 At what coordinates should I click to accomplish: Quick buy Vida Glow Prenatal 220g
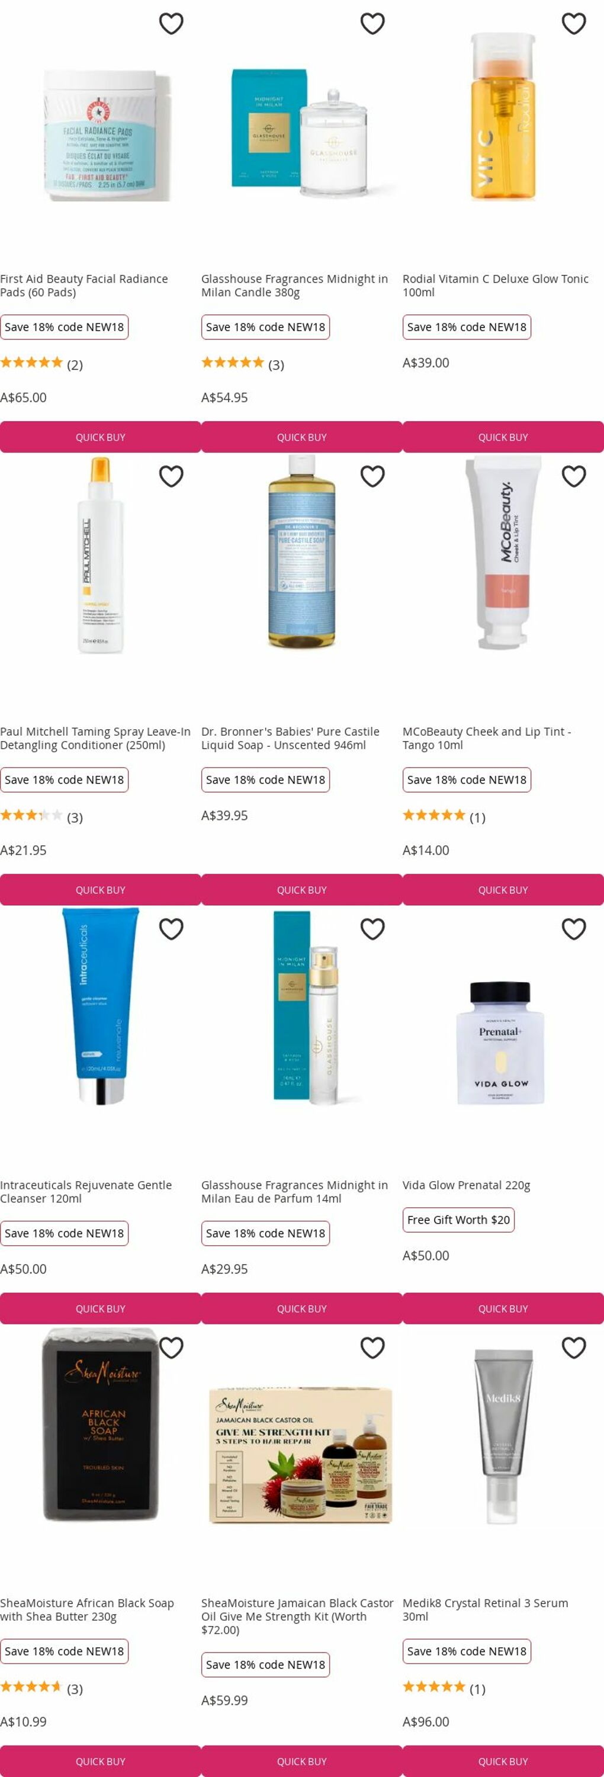click(503, 1308)
